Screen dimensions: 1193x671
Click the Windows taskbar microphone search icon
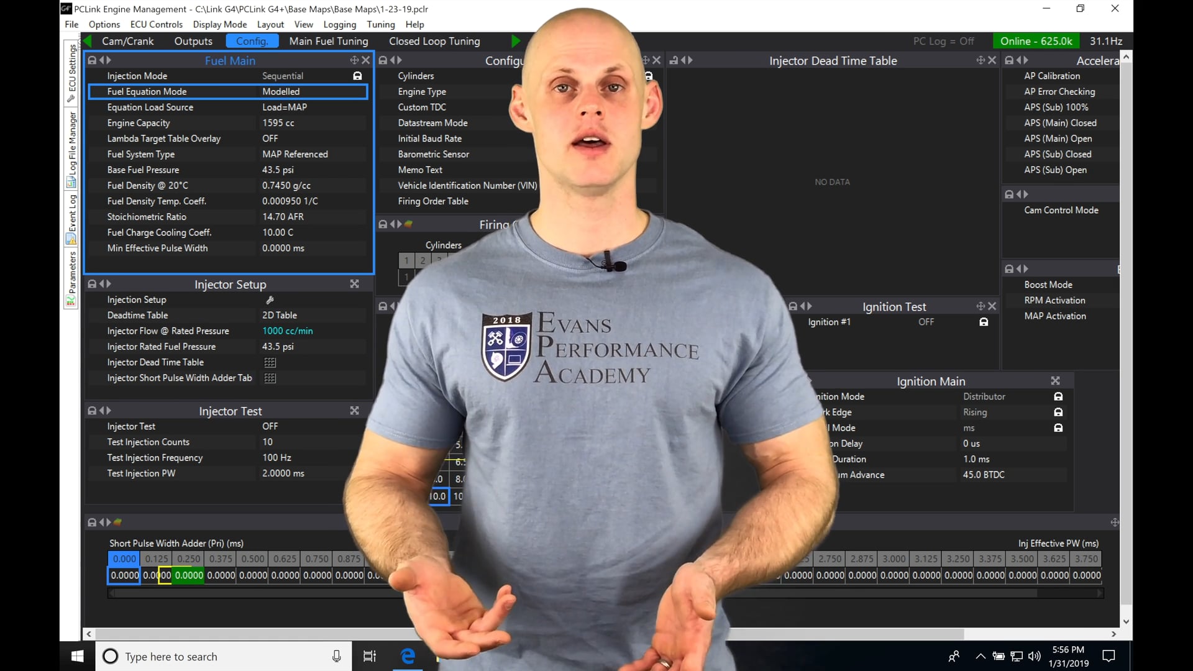336,656
